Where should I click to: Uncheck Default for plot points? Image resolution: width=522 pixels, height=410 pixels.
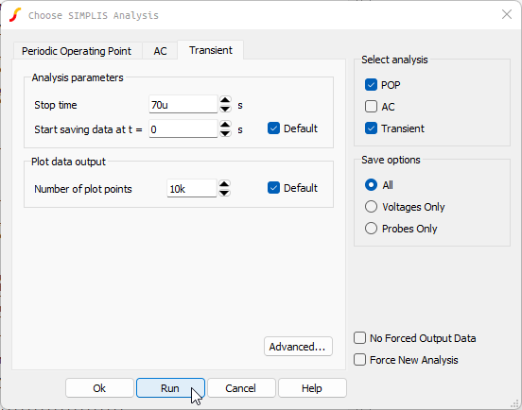pyautogui.click(x=273, y=188)
